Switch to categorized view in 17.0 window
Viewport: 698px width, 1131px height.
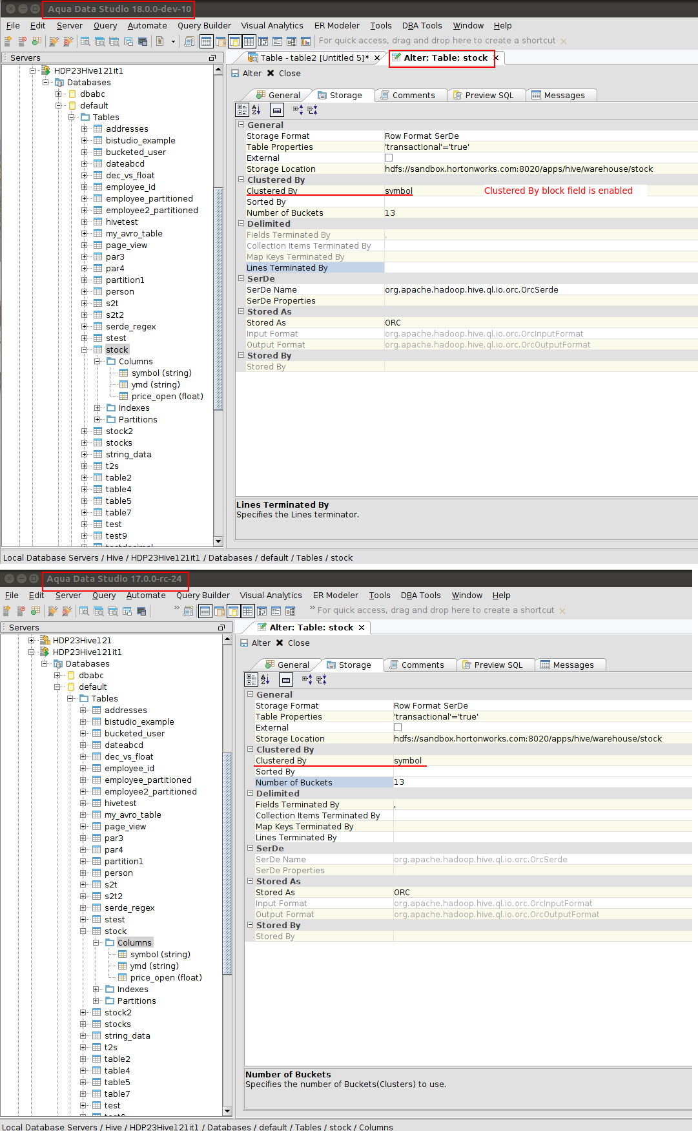pyautogui.click(x=251, y=680)
